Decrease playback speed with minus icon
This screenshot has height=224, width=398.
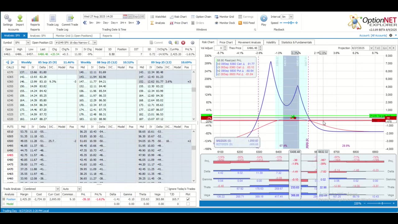coord(281,23)
